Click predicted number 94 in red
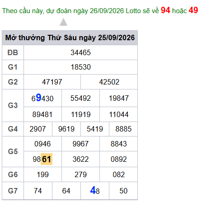Screen dimensions: 202x202 (x=165, y=10)
